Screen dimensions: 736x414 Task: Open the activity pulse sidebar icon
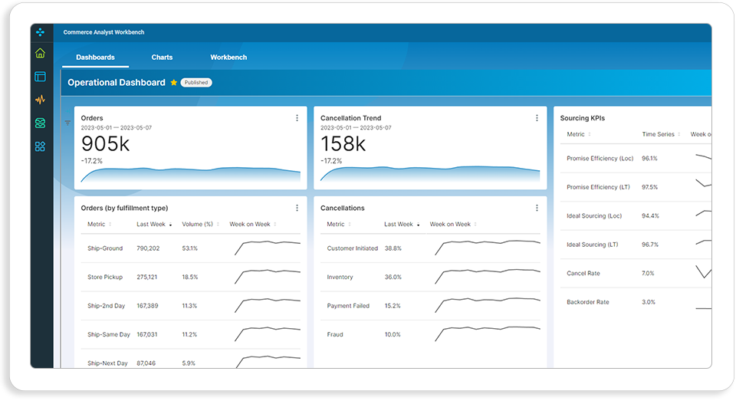[x=41, y=100]
